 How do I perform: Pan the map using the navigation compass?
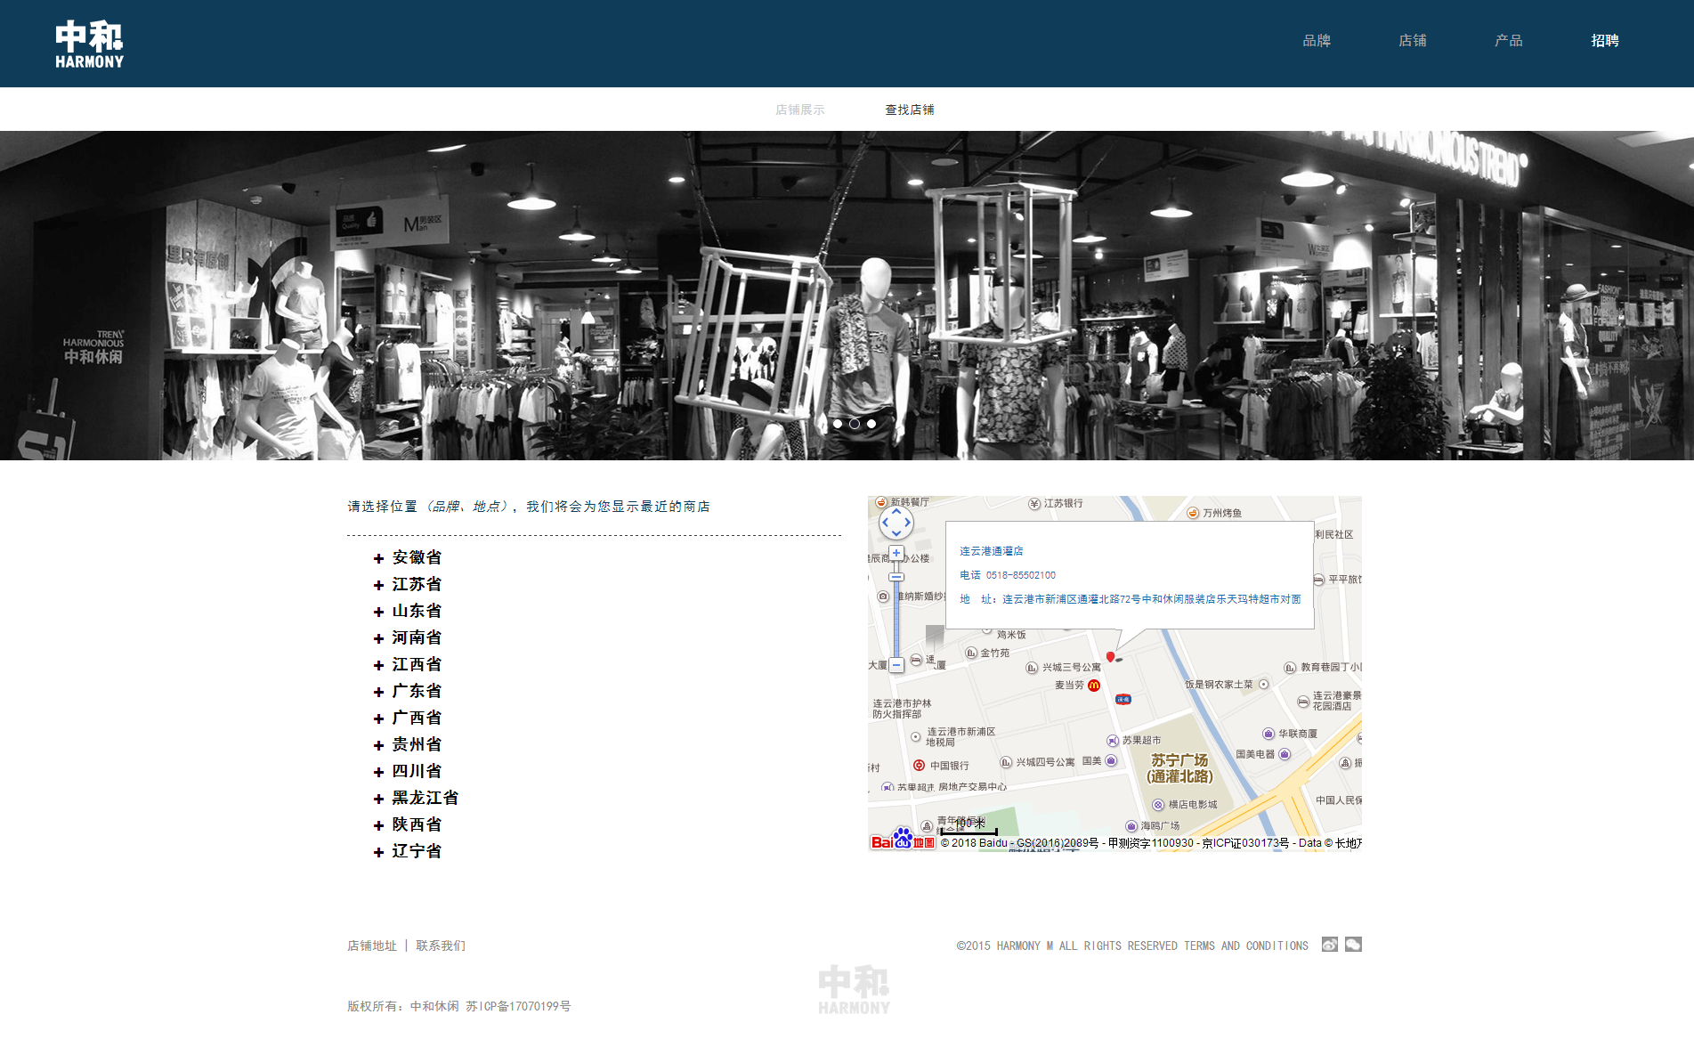click(896, 523)
